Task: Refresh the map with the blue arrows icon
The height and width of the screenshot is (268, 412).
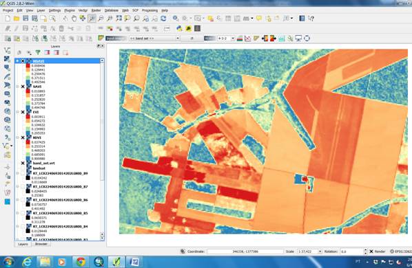Action: coord(163,19)
